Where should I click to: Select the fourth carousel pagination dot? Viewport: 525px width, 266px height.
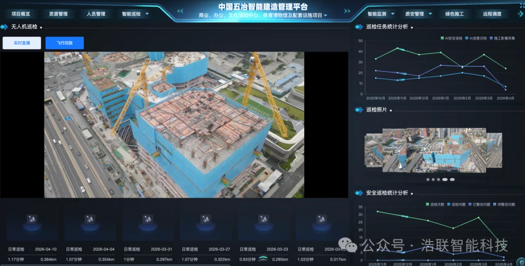[445, 180]
